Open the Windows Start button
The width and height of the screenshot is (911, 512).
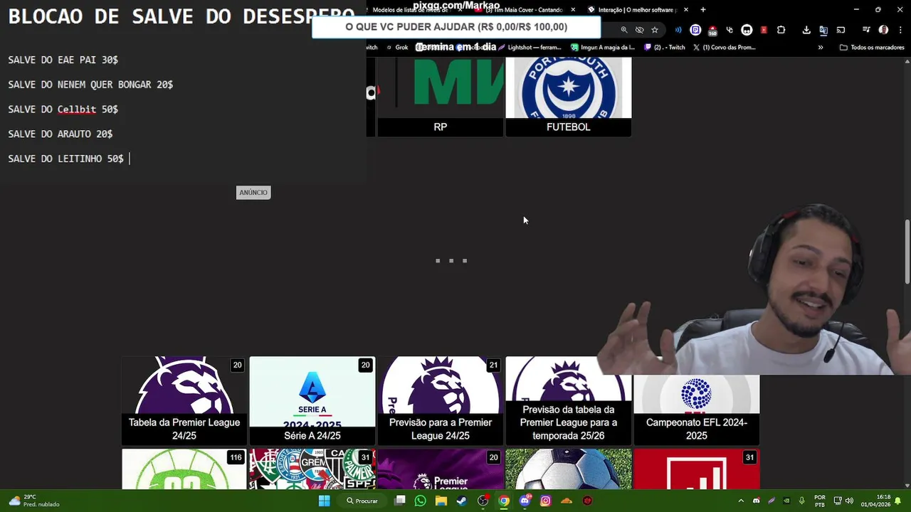click(324, 501)
